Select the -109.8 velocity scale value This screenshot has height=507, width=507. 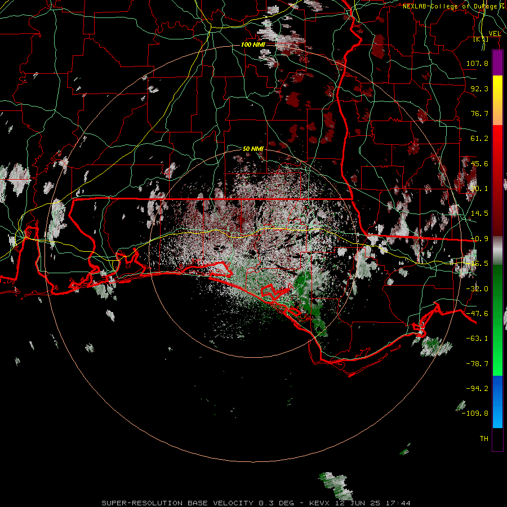(x=475, y=413)
